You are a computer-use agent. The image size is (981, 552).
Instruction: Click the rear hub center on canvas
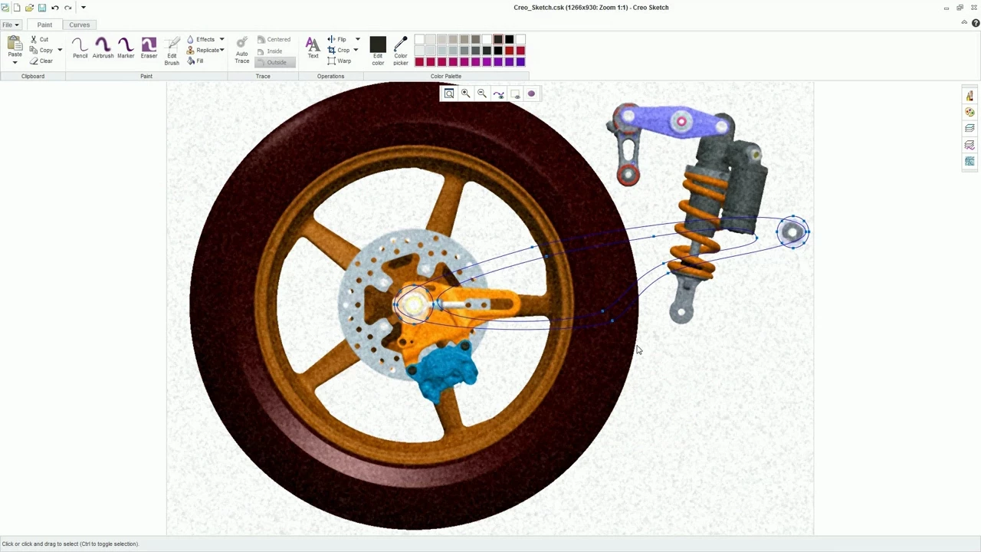click(x=414, y=305)
